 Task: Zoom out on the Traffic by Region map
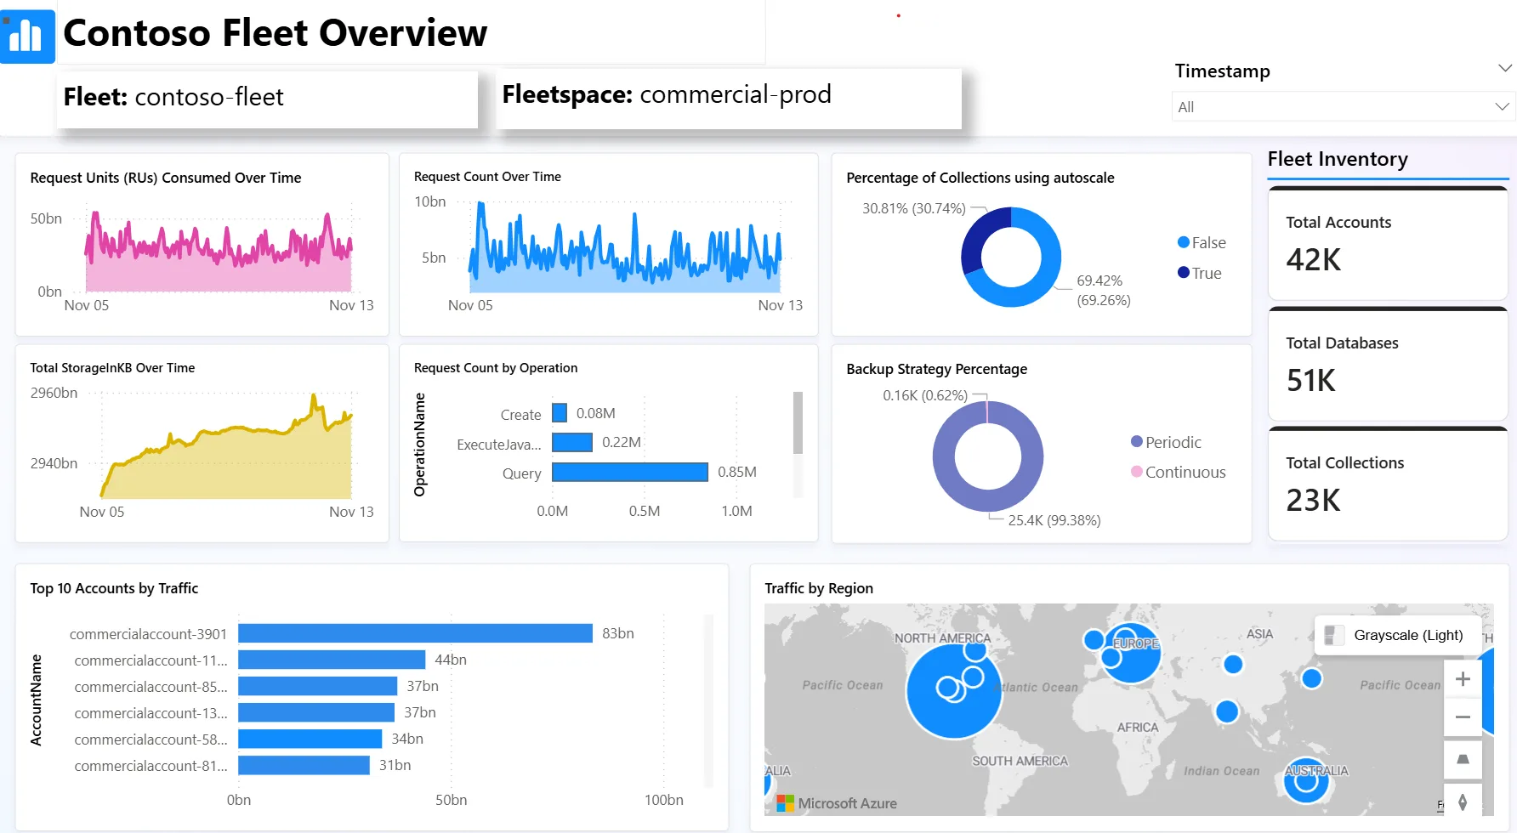[x=1463, y=717]
